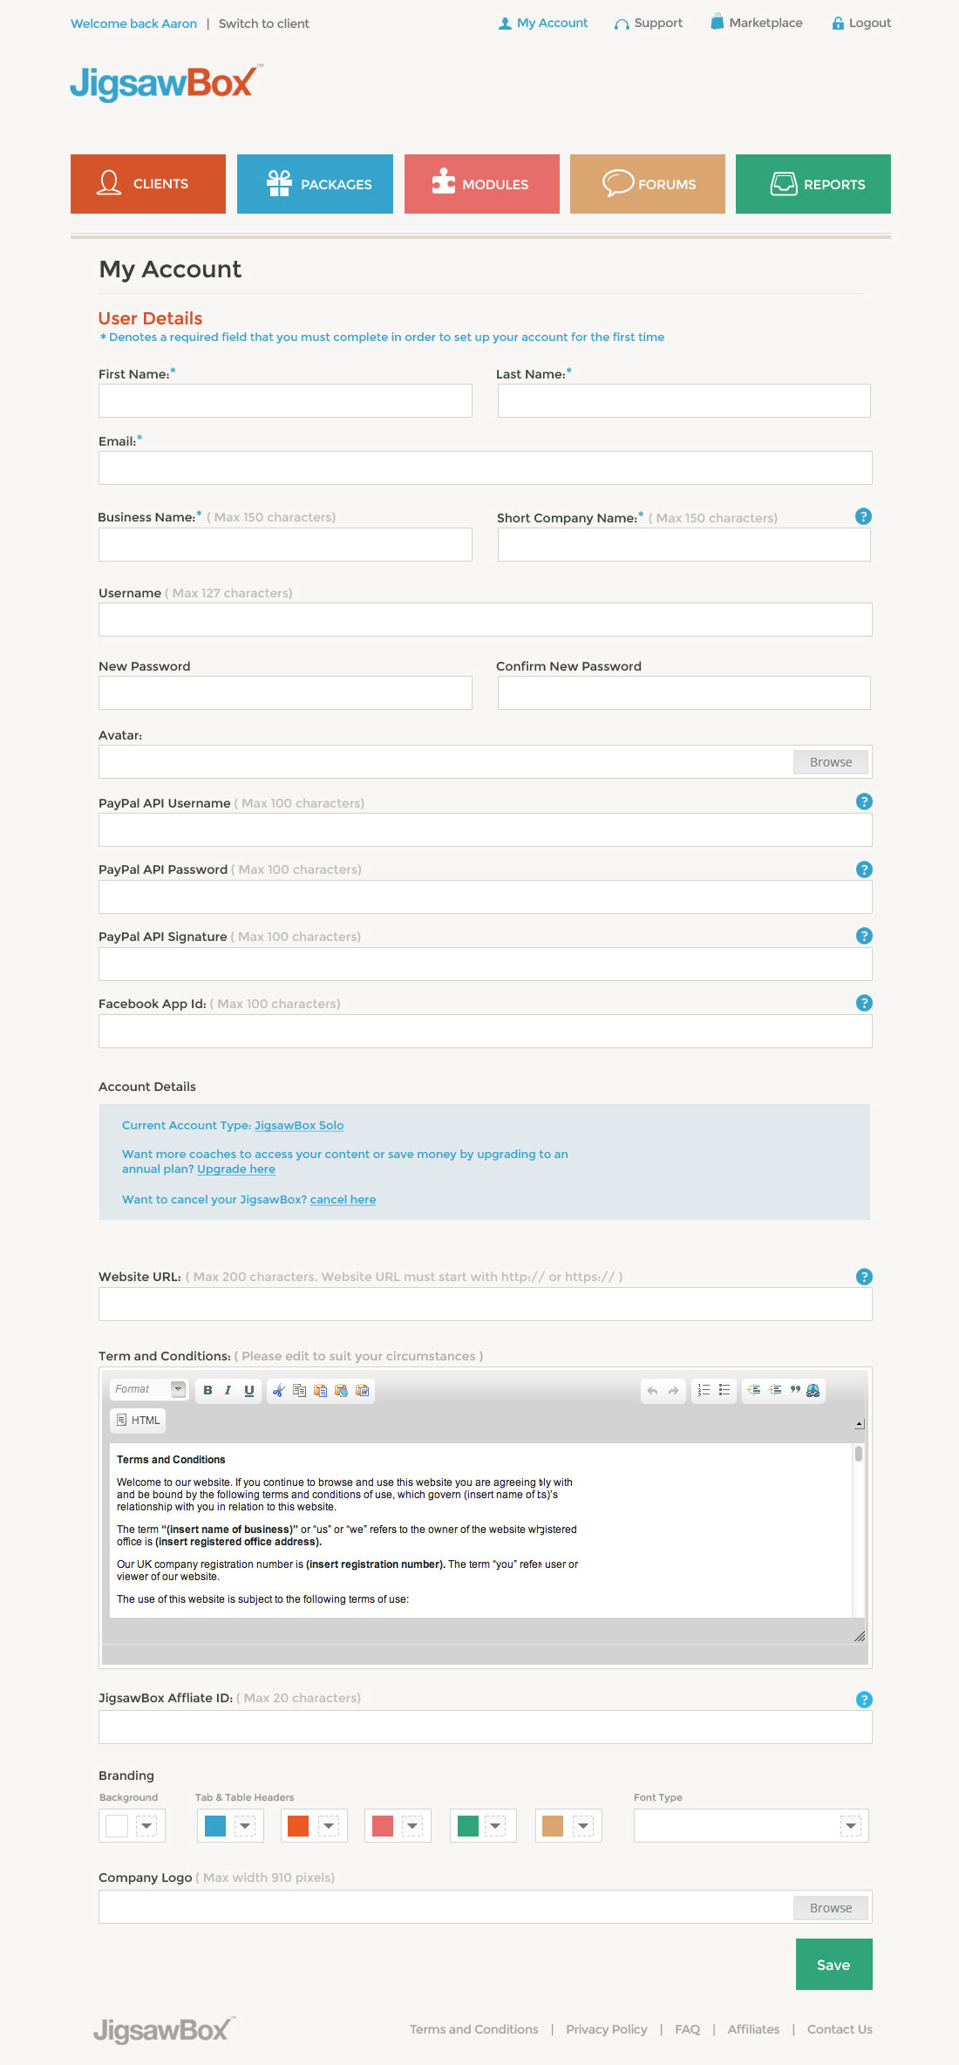This screenshot has width=959, height=2065.
Task: Switch editor to HTML source view
Action: 139,1421
